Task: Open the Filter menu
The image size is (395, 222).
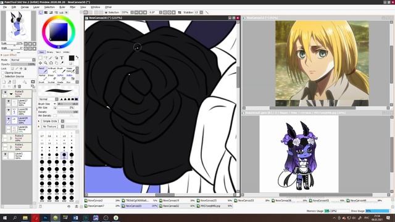Action: click(73, 7)
